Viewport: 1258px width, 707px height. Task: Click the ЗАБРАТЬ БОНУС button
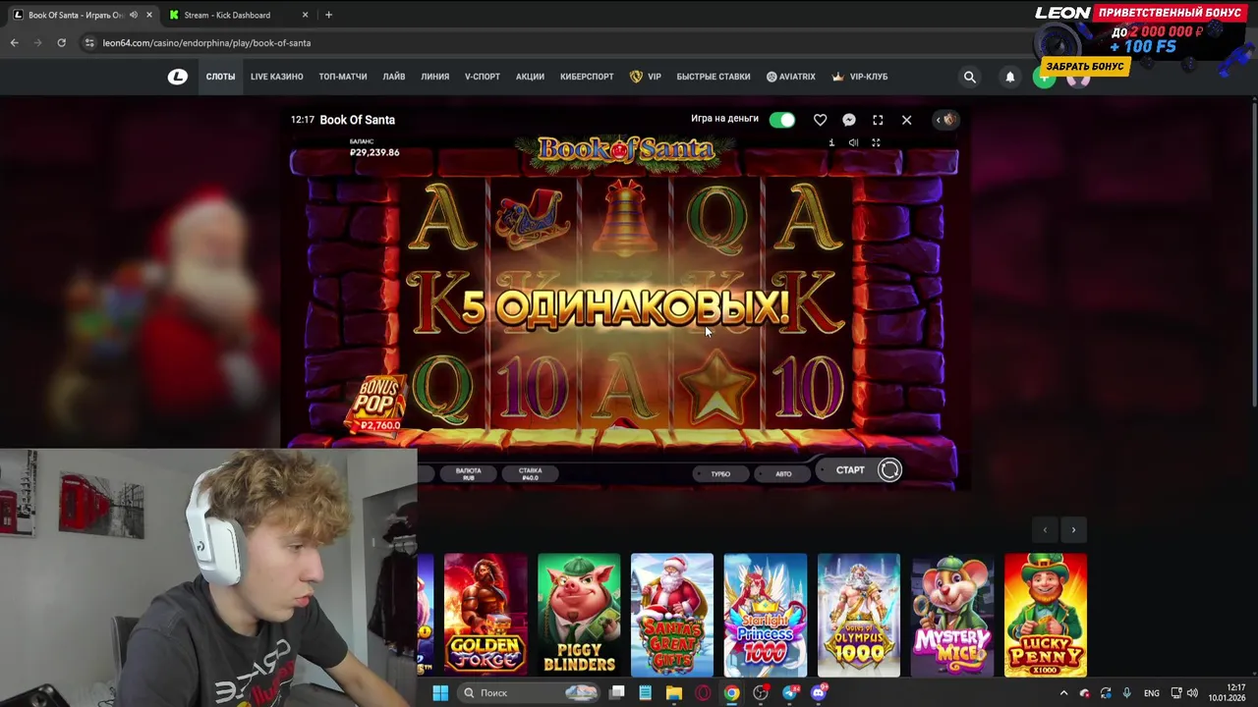[x=1085, y=66]
